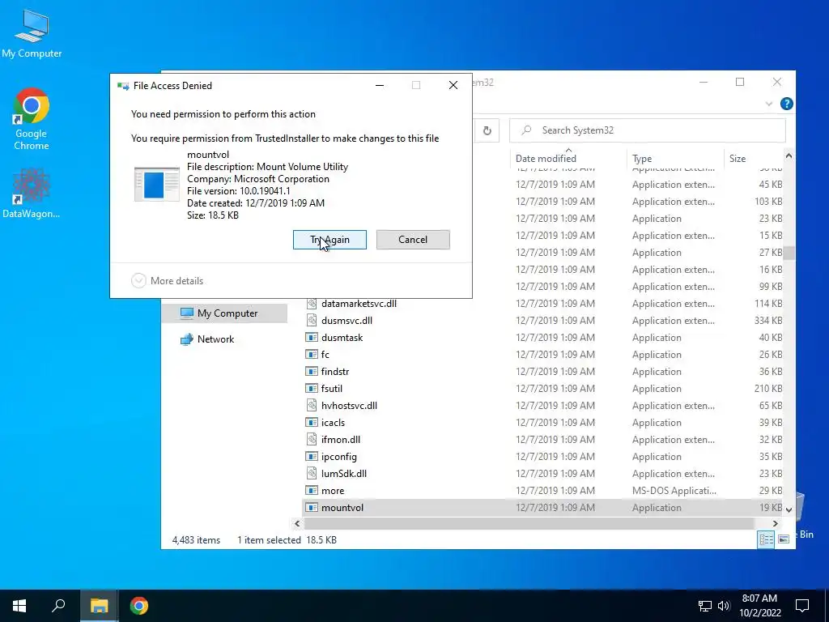
Task: Cancel the File Access Denied dialog
Action: coord(413,240)
